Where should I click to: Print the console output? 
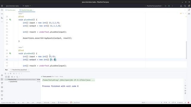click(x=185, y=91)
